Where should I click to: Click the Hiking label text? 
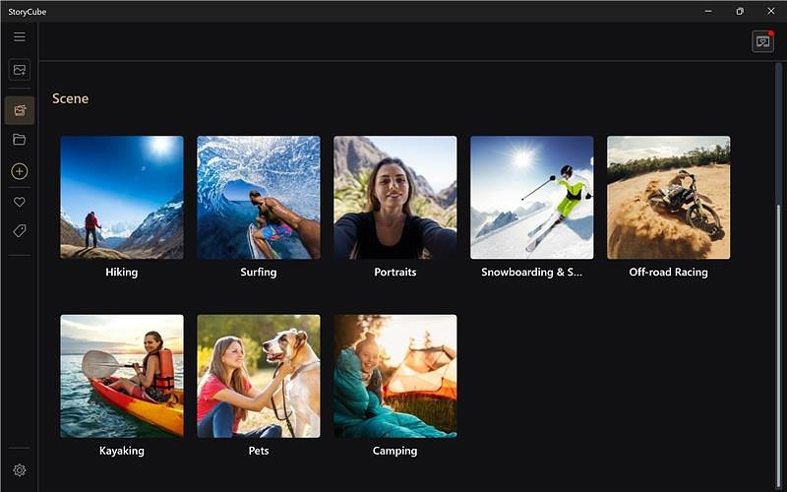pos(122,272)
